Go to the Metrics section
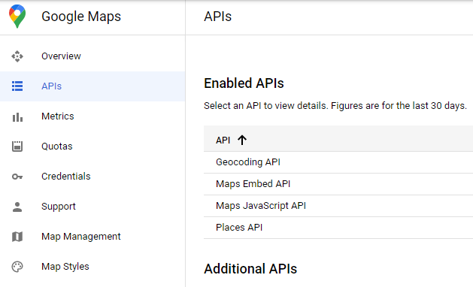 tap(58, 116)
